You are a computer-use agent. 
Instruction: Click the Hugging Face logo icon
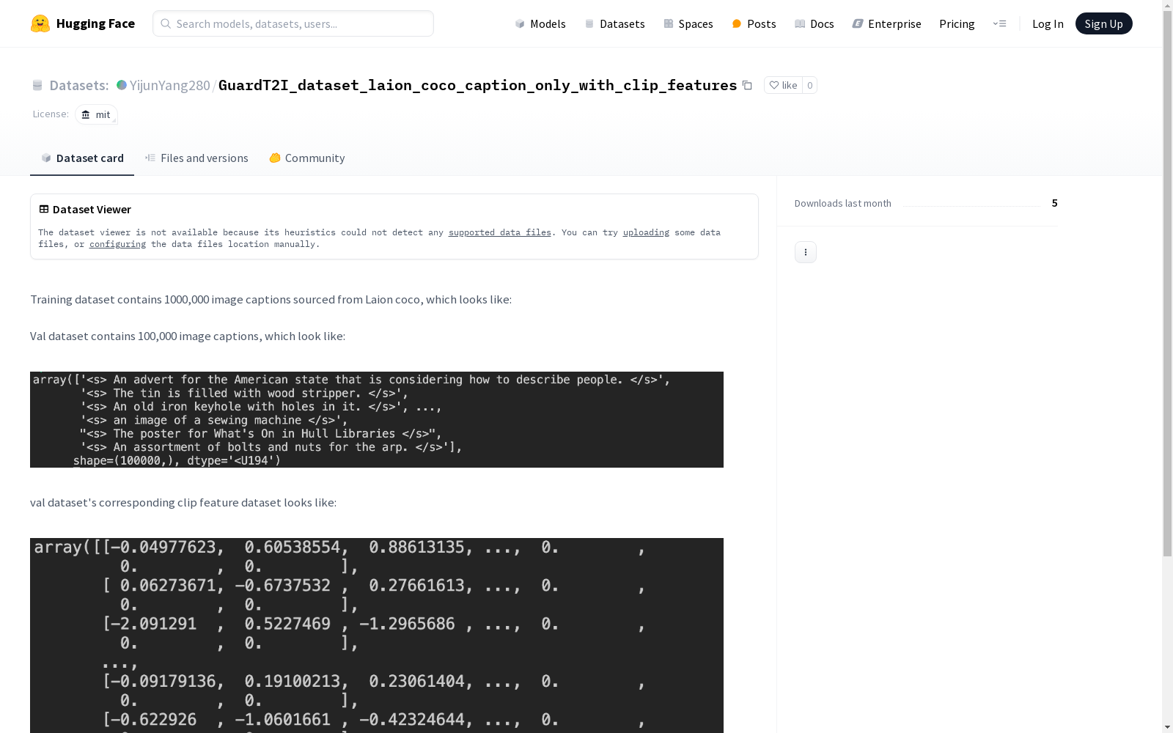pos(40,23)
